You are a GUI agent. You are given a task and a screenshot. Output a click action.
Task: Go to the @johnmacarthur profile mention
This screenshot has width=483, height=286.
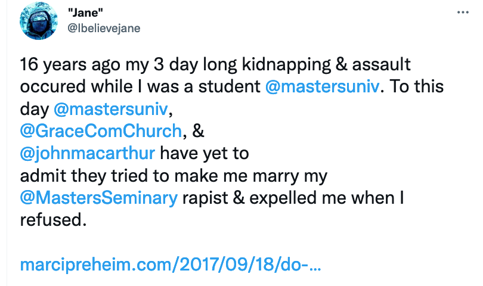tap(88, 153)
